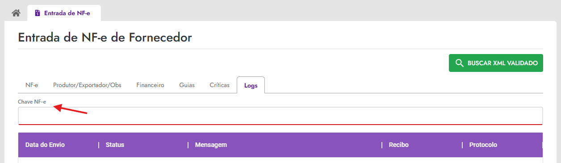561x163 pixels.
Task: Click the magnifier icon in Buscar XML button
Action: point(459,63)
